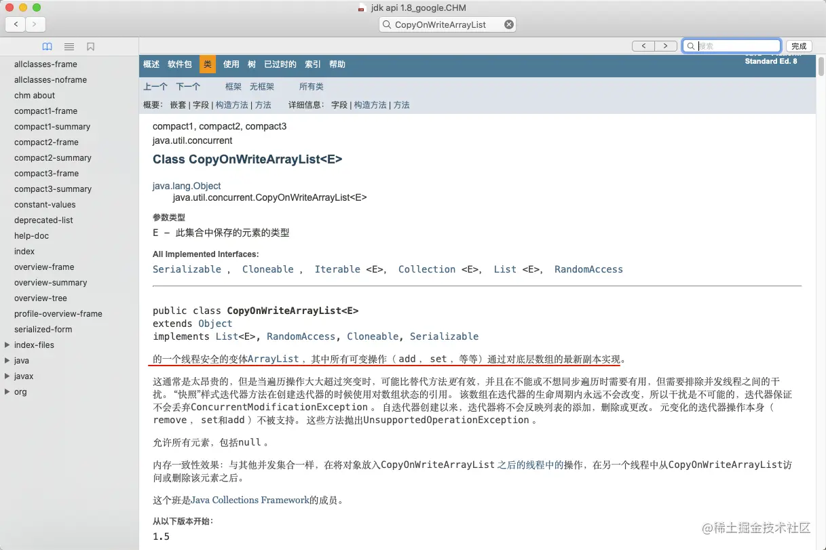Open the bookmarks icon
Screen dimensions: 826x550
tap(91, 46)
